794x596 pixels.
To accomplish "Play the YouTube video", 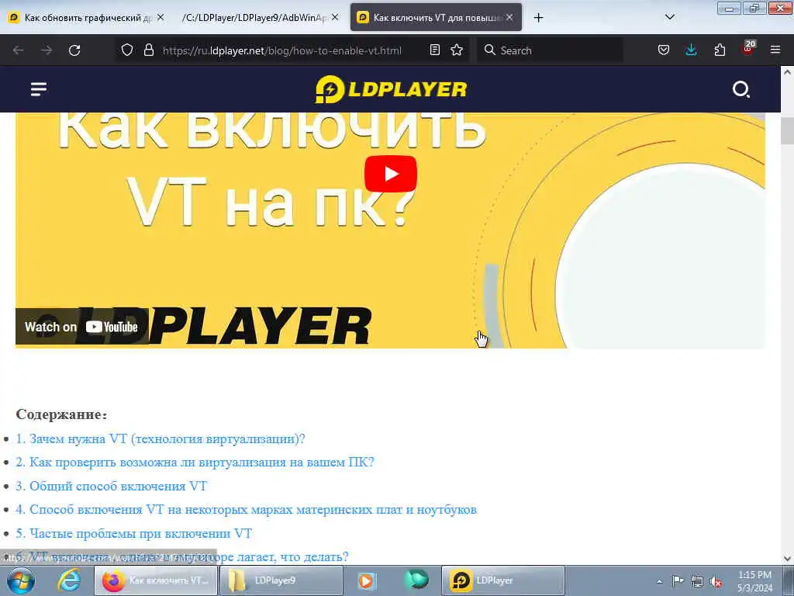I will tap(391, 174).
